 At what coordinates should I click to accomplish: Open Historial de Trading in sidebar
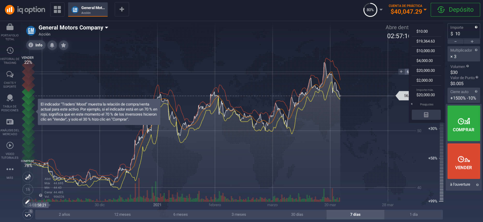(10, 56)
